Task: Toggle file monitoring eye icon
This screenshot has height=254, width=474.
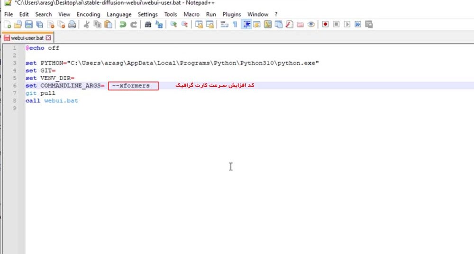Action: pyautogui.click(x=311, y=25)
